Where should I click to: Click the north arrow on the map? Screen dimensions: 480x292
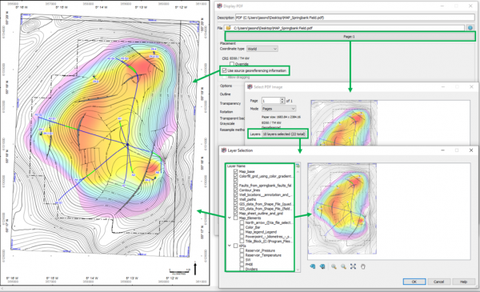[x=195, y=268]
